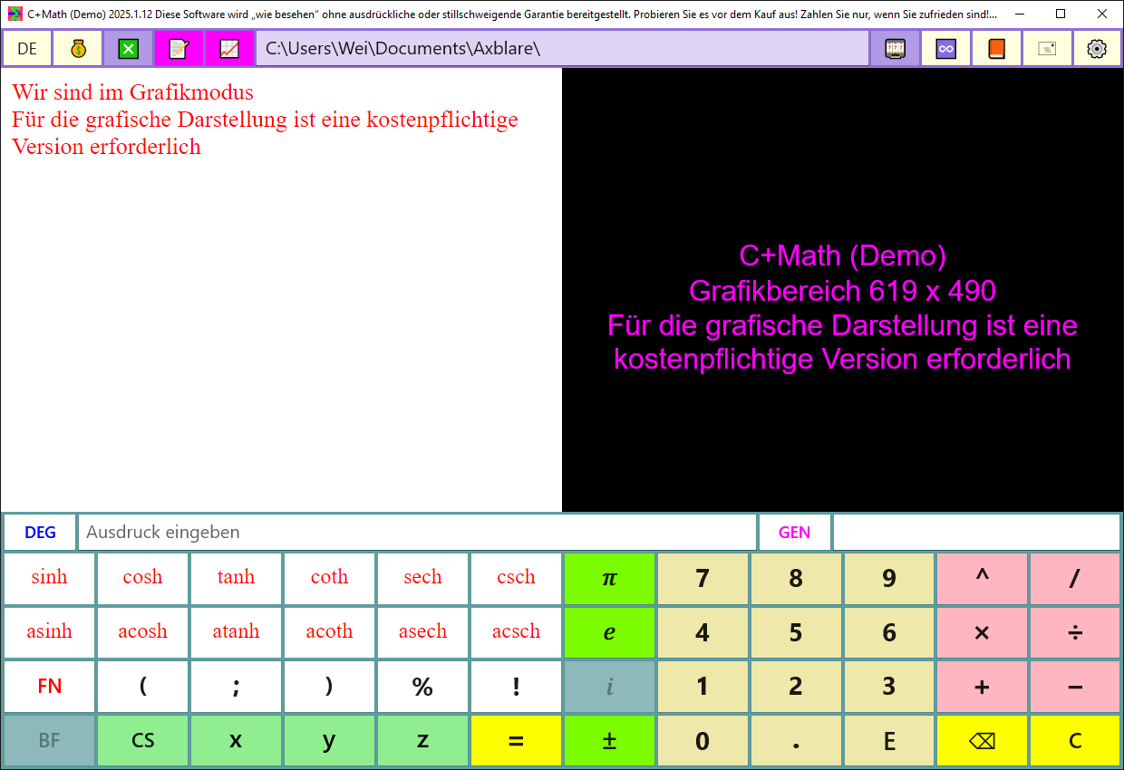Viewport: 1124px width, 770px height.
Task: Select the graph chart mode icon
Action: [x=230, y=49]
